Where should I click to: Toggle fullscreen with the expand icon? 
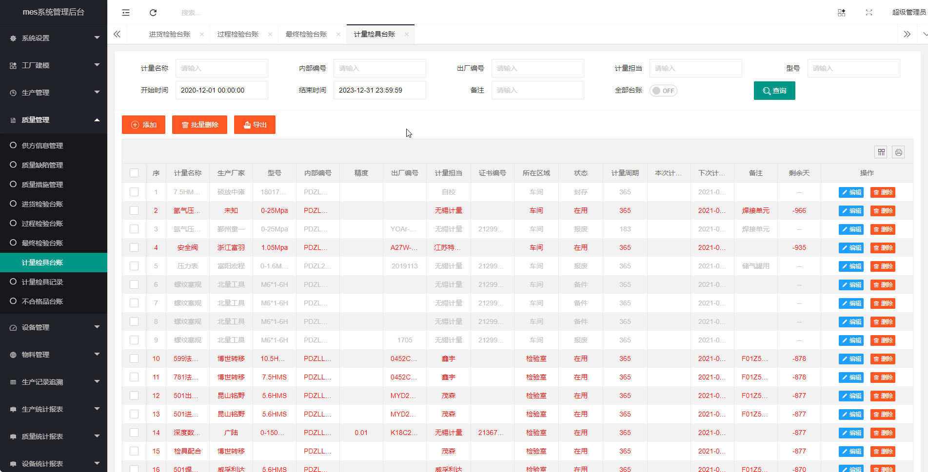point(869,13)
